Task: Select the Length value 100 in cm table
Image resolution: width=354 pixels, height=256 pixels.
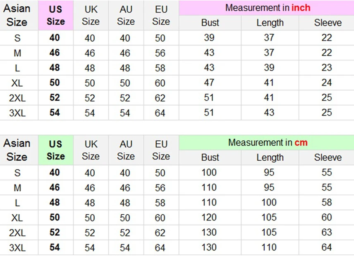Action: [x=269, y=202]
